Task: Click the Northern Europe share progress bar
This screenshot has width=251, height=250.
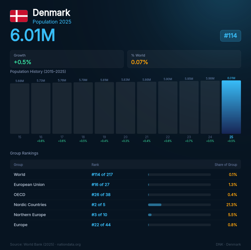Action: click(179, 215)
